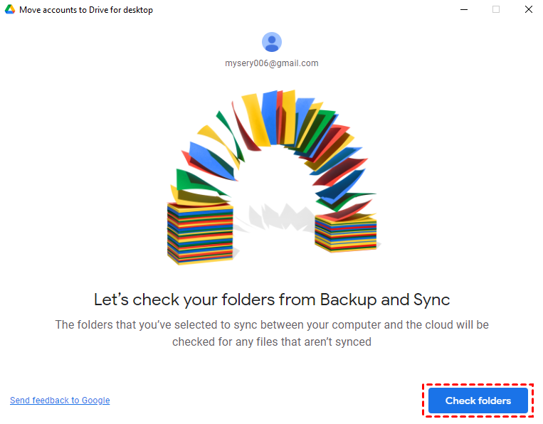Click the right stack of colorful folders

345,233
